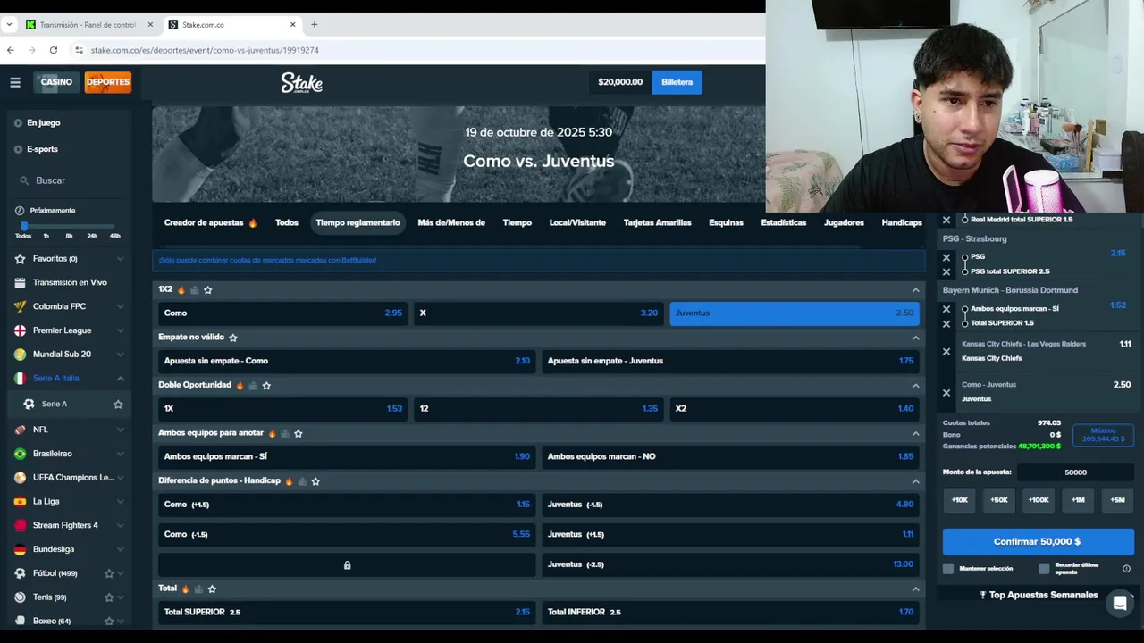
Task: Collapse the Doble Oportunidad section
Action: coord(915,386)
